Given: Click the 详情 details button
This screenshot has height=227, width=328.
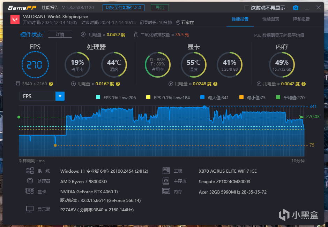Looking at the screenshot, I should click(x=60, y=34).
